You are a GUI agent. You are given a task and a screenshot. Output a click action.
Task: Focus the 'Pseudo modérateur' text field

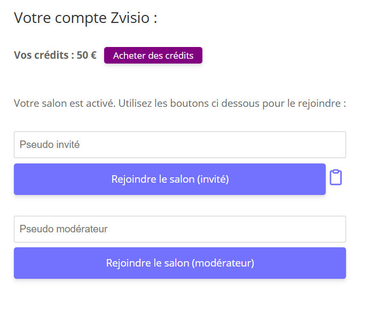coord(179,229)
